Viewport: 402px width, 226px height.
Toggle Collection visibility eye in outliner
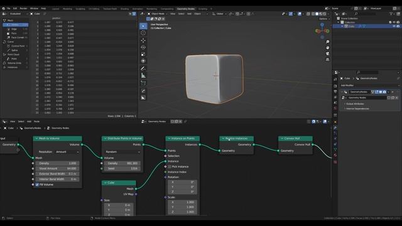[394, 23]
